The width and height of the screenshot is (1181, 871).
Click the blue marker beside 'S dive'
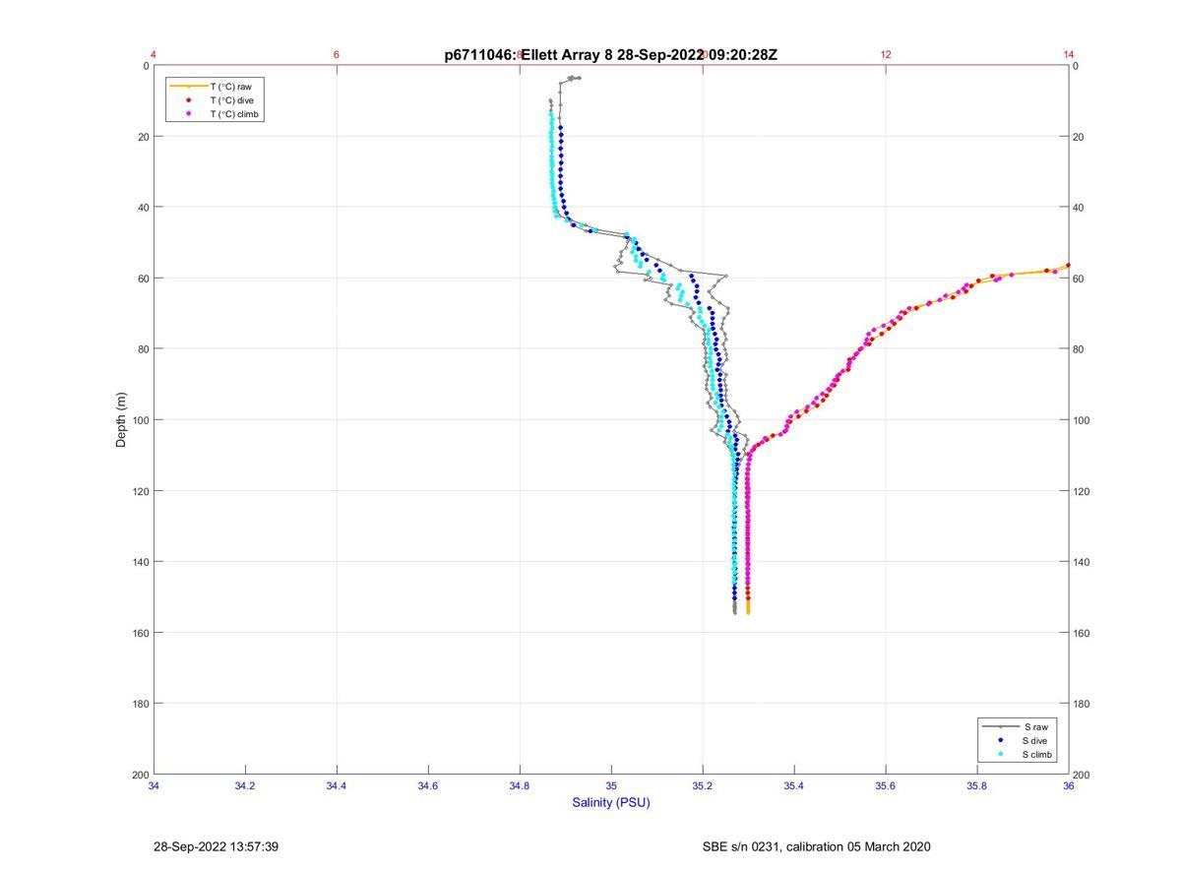pos(1000,740)
